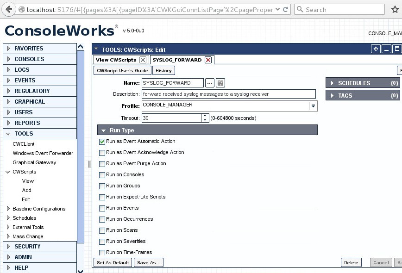
Task: Open the CWScript User's Guide
Action: tap(122, 70)
